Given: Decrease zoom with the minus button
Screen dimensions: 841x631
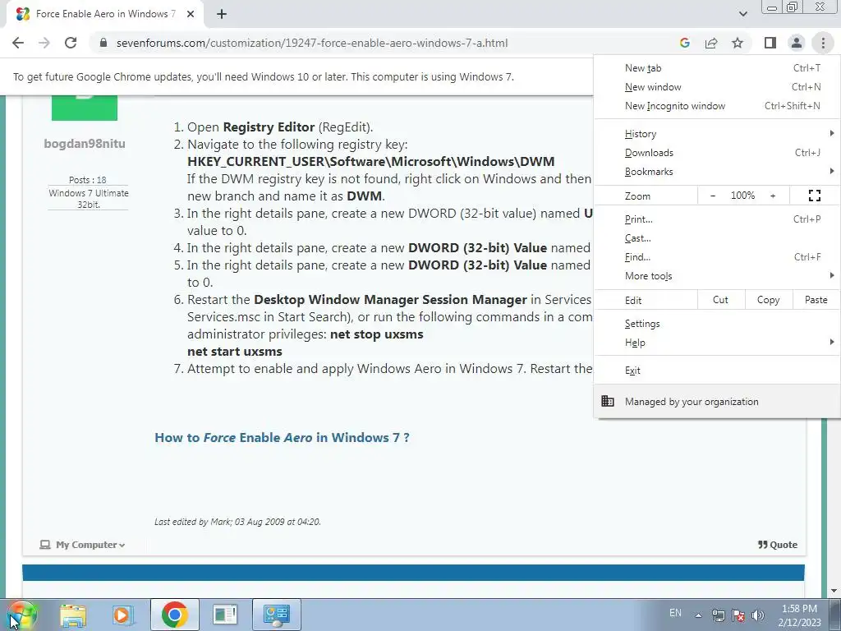Looking at the screenshot, I should [x=713, y=196].
